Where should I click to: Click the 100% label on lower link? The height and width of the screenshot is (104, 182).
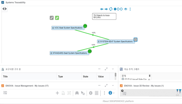(x=93, y=45)
